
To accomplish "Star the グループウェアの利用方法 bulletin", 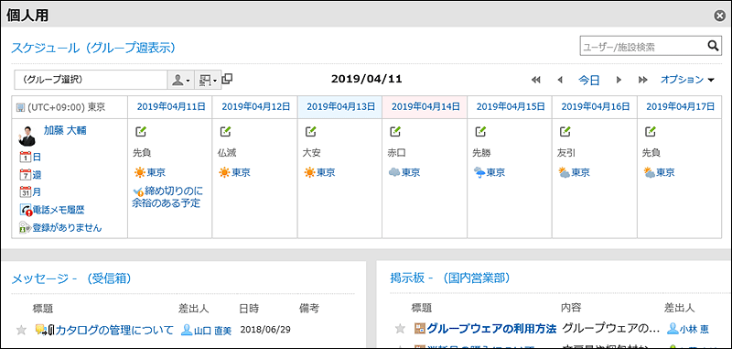I will click(x=400, y=329).
